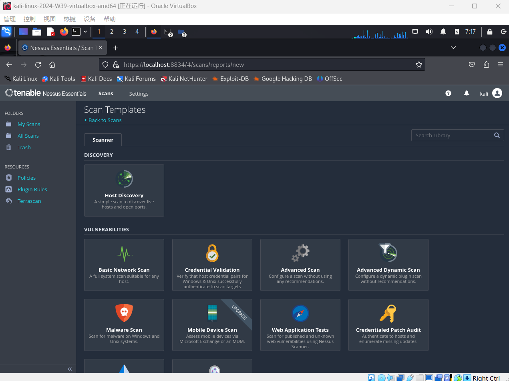
Task: Open VirtualBox 设备 menu
Action: [90, 19]
